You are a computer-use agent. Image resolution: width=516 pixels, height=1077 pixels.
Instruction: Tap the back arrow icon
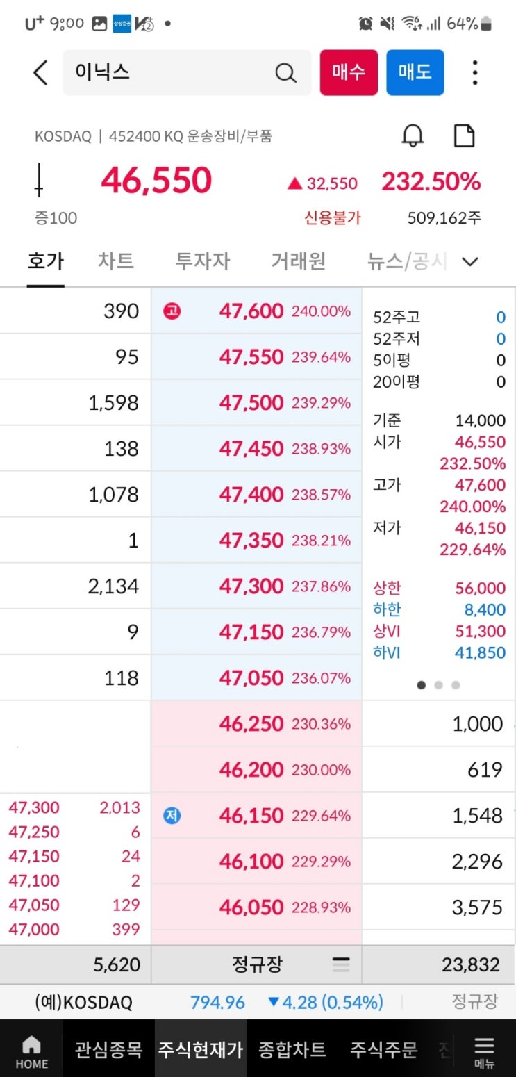click(x=41, y=72)
